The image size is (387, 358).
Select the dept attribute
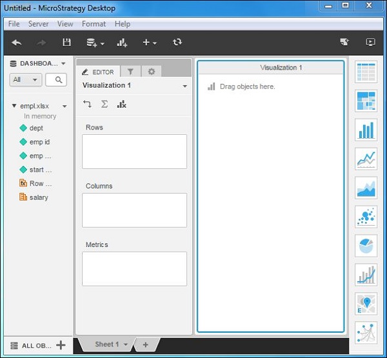coord(32,128)
